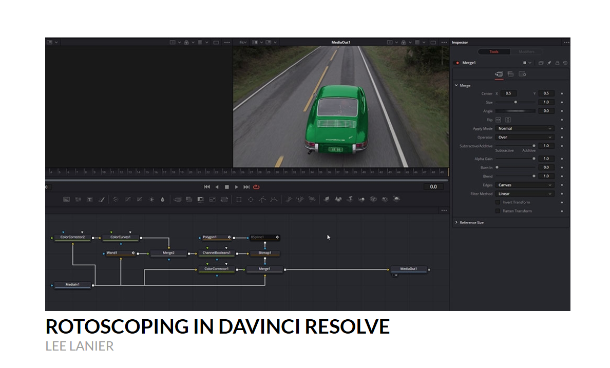Screen dimensions: 610x368
Task: Add a Renderer 3D node from toolbar
Action: (396, 199)
